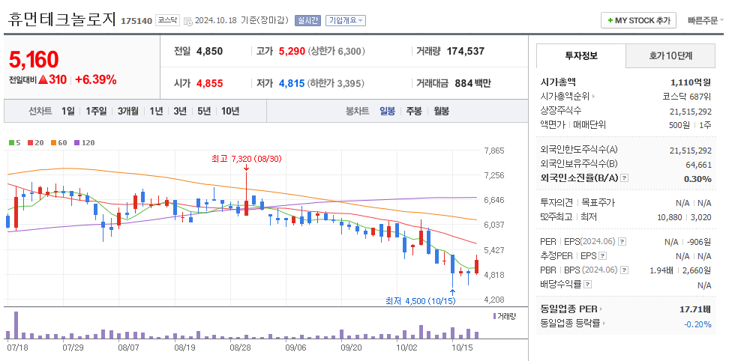Screen dimensions: 729x361
Task: Select 3개월 line chart period
Action: click(127, 112)
